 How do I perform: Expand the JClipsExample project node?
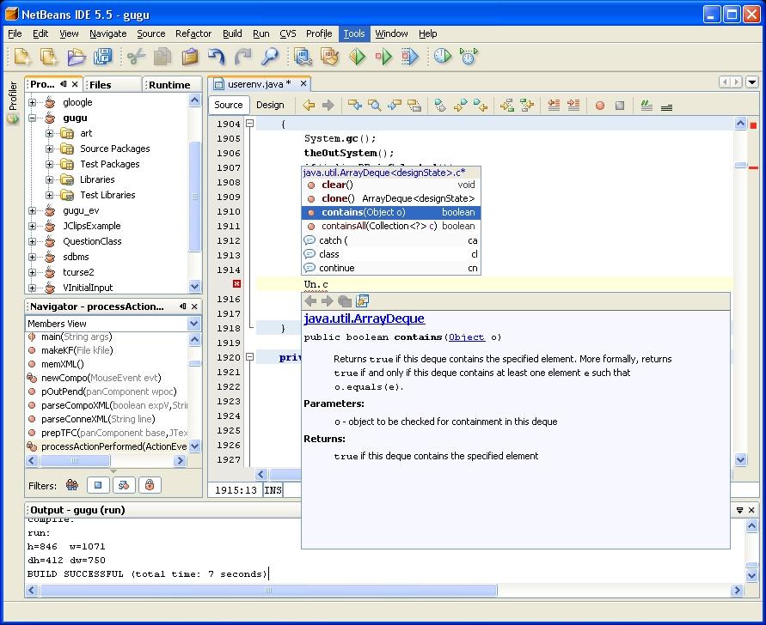tap(33, 226)
